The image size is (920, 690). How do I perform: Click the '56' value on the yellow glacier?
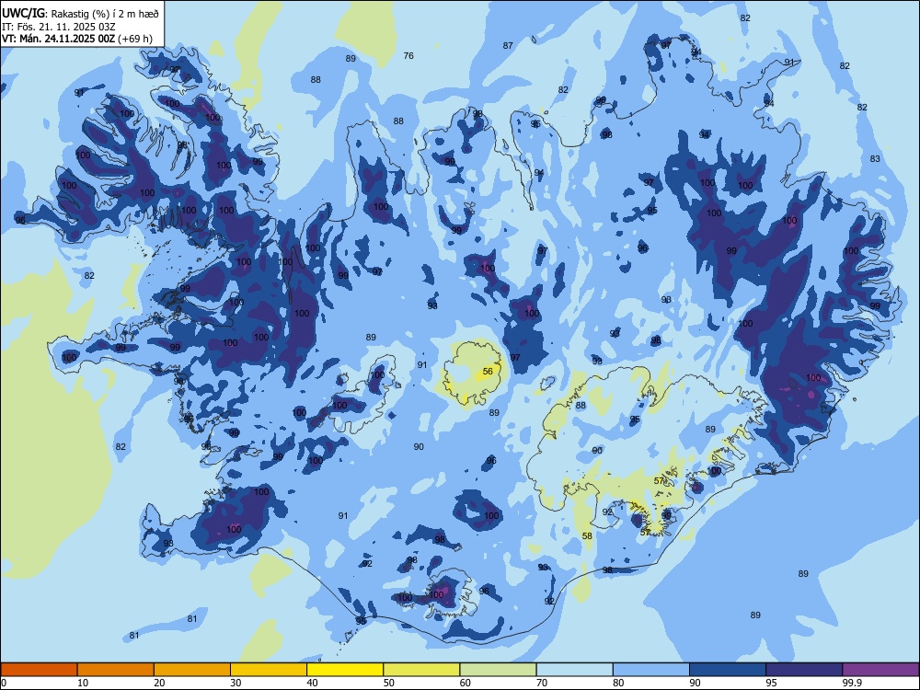click(488, 372)
